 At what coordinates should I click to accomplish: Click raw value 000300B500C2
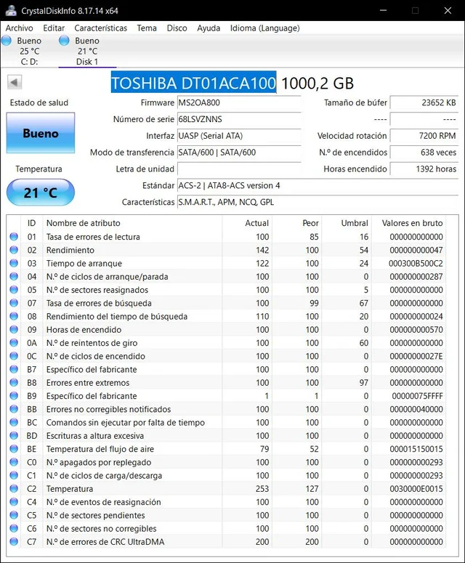[416, 264]
